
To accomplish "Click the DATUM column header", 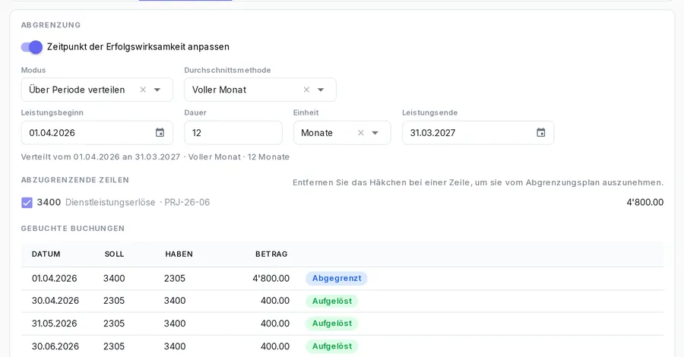I will coord(46,254).
